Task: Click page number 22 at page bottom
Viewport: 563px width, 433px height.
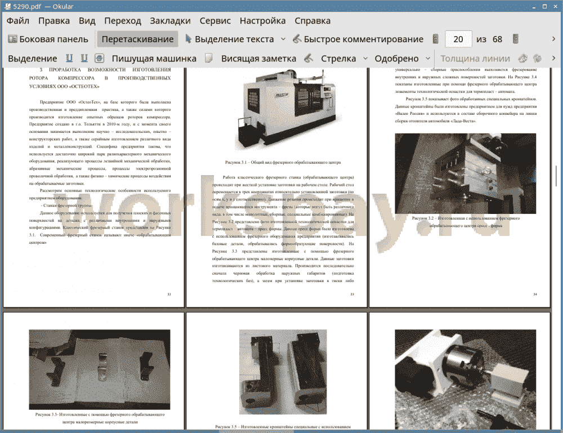Action: [169, 294]
